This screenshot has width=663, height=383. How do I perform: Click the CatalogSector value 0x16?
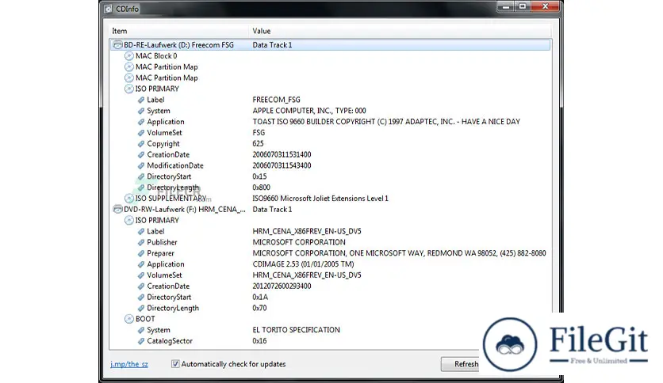coord(259,341)
